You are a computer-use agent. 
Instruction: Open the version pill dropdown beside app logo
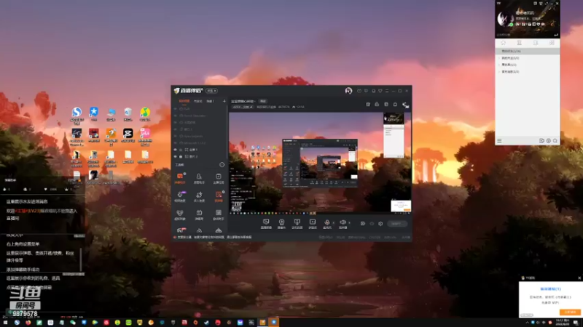[x=211, y=91]
